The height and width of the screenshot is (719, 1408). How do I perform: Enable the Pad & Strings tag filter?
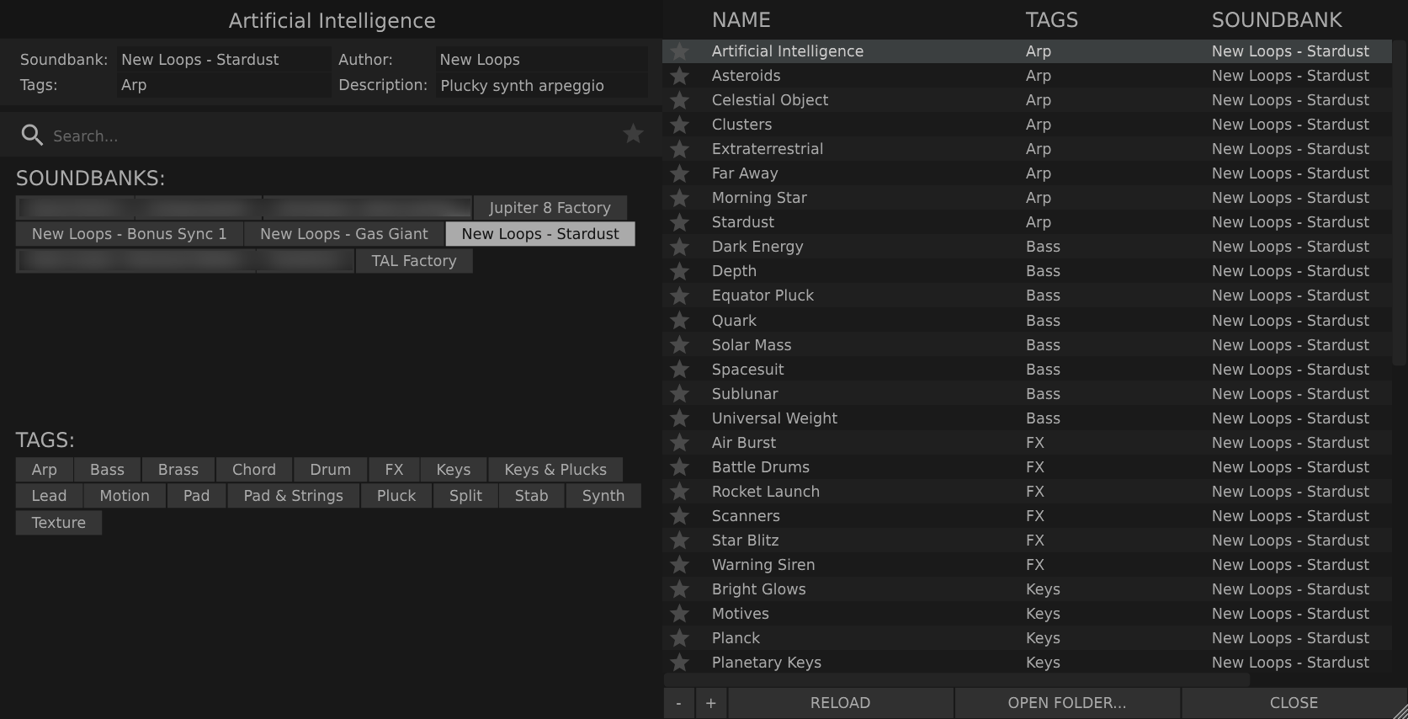[293, 496]
